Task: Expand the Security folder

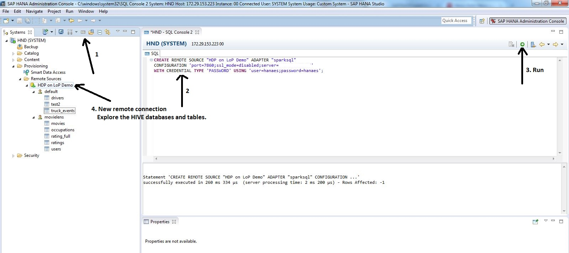Action: click(14, 156)
